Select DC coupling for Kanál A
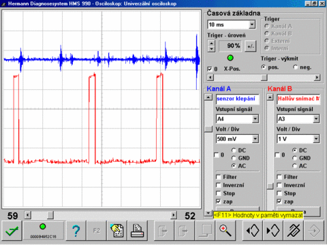Viewport: 327px width, 245px height. pos(234,150)
